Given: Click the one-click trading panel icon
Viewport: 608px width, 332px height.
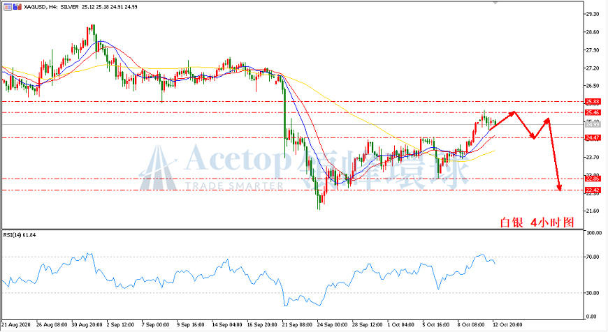Looking at the screenshot, I should [x=8, y=7].
